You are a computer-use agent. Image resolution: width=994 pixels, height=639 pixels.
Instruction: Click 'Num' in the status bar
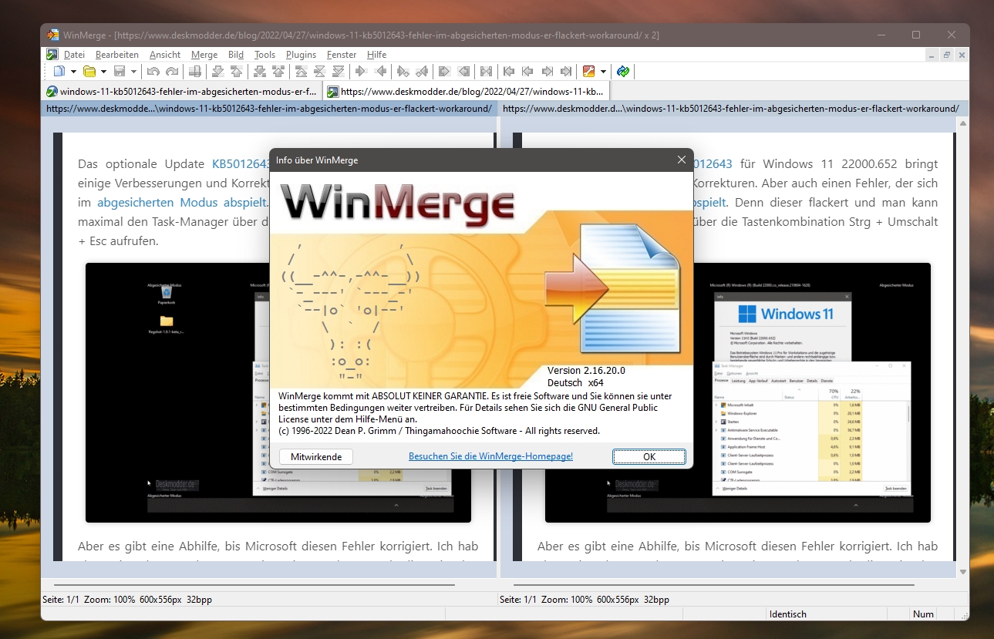923,614
